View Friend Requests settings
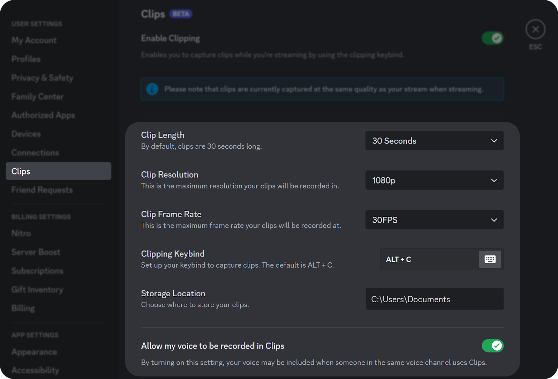 point(42,190)
